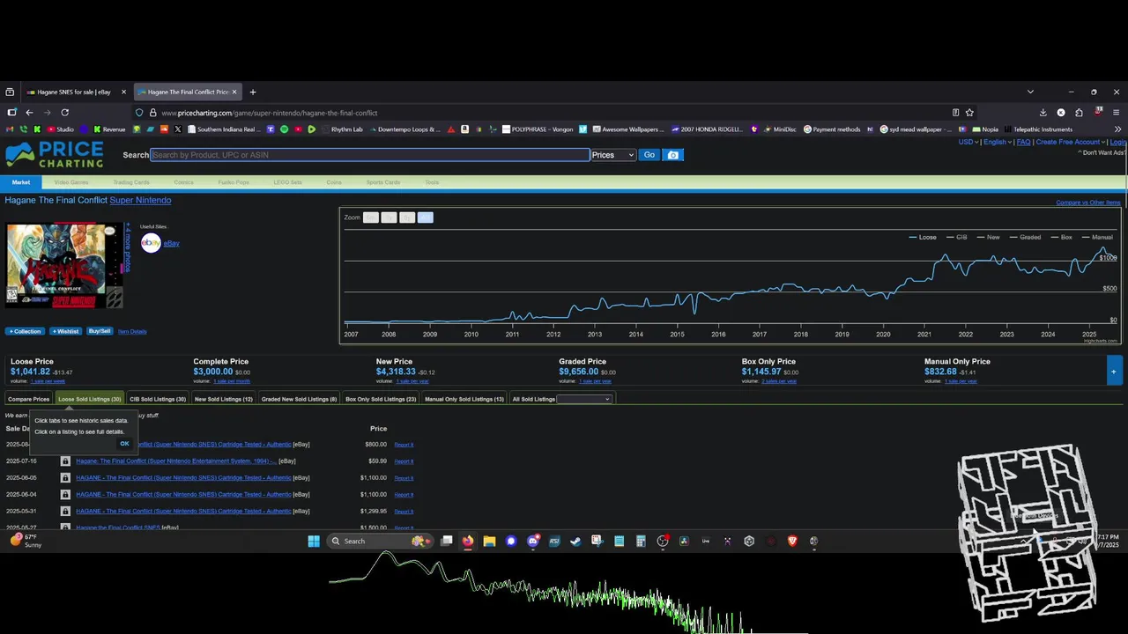Expand more prices with blue plus button

tap(1114, 371)
